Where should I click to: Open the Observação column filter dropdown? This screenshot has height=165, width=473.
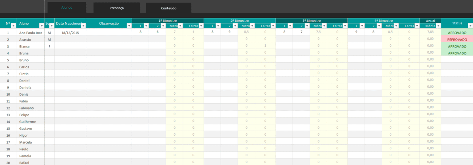(129, 26)
